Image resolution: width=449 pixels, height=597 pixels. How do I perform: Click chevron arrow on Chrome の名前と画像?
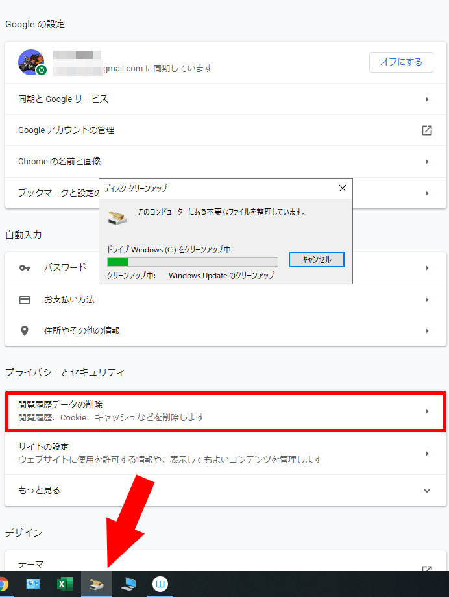coord(427,162)
